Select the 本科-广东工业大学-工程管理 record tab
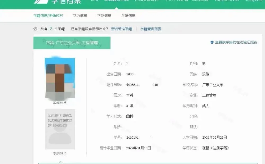The width and height of the screenshot is (265, 164). [x=72, y=43]
